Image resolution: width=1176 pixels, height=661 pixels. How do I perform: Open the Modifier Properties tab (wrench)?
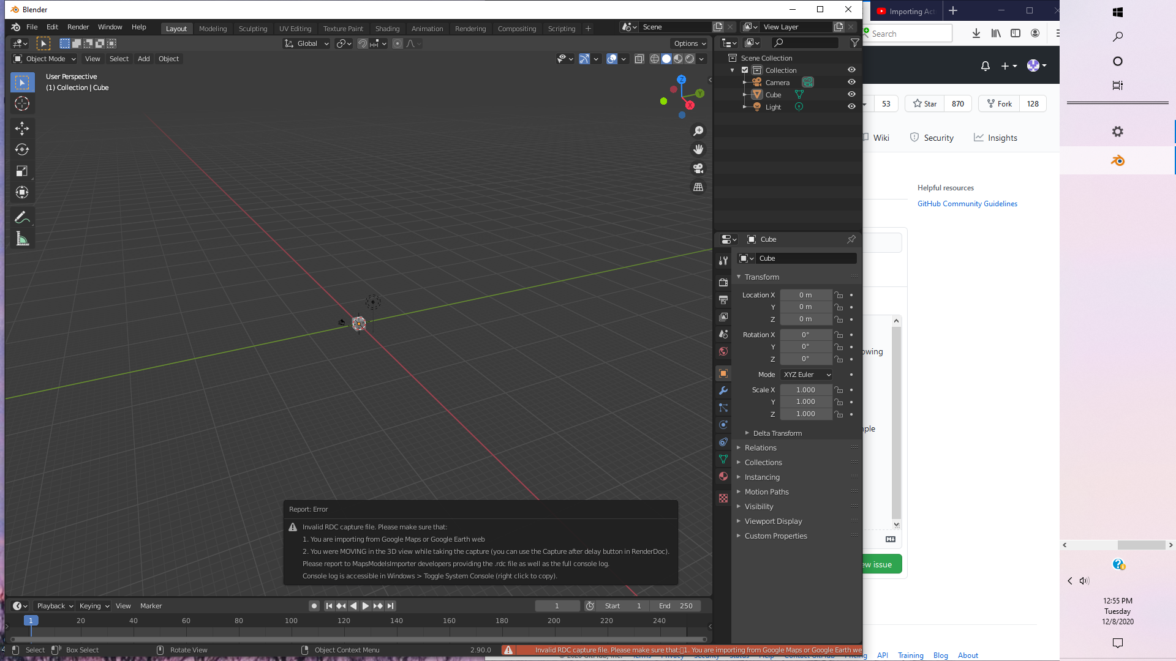point(723,390)
